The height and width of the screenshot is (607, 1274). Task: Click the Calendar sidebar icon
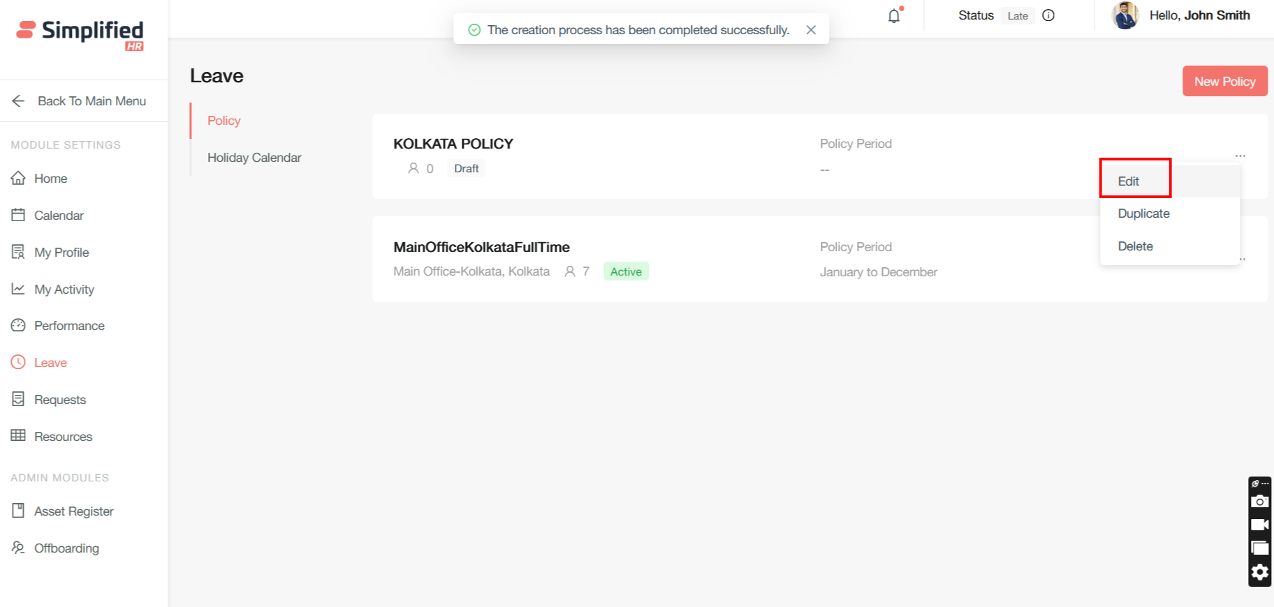pos(18,215)
